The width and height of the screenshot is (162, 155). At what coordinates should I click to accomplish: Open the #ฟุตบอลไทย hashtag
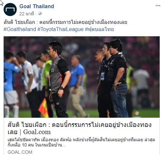pos(99,29)
